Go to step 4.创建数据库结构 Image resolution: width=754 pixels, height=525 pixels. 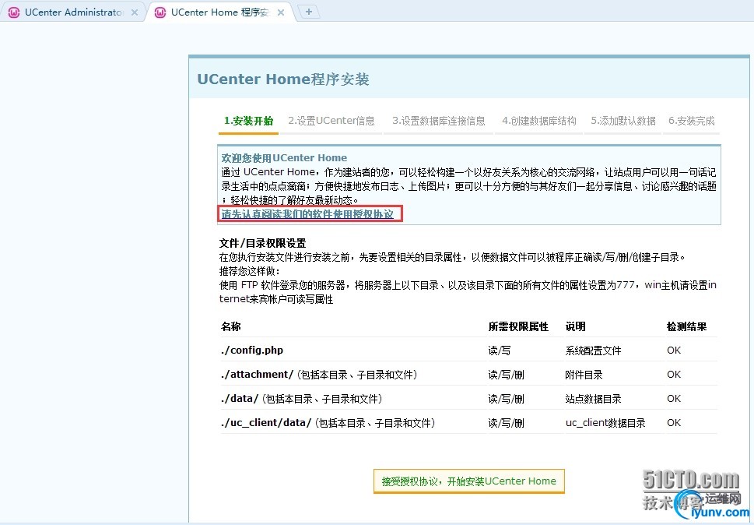pyautogui.click(x=539, y=121)
